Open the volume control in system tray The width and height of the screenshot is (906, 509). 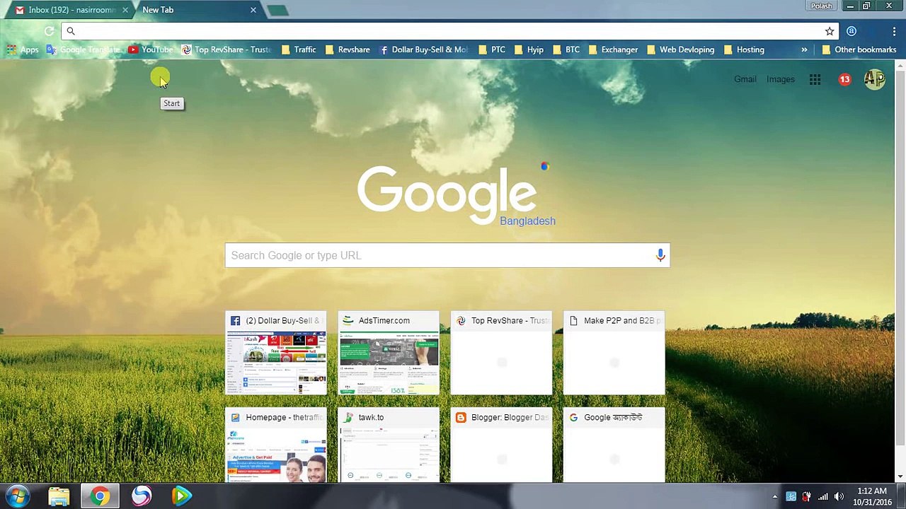click(x=839, y=496)
